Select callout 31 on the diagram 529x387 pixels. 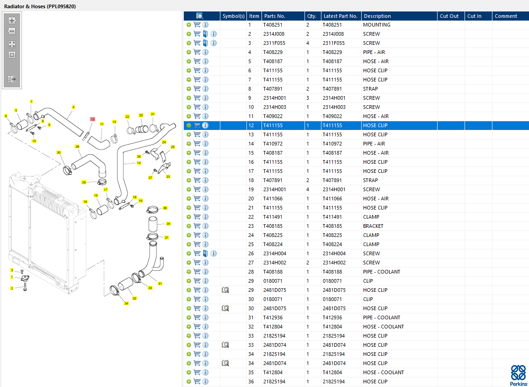click(x=160, y=284)
